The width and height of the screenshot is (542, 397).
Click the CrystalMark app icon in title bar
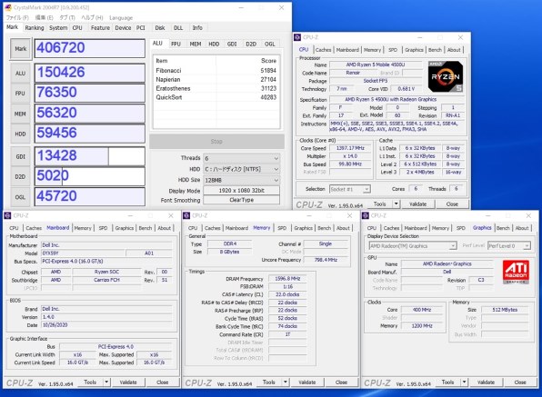8,7
